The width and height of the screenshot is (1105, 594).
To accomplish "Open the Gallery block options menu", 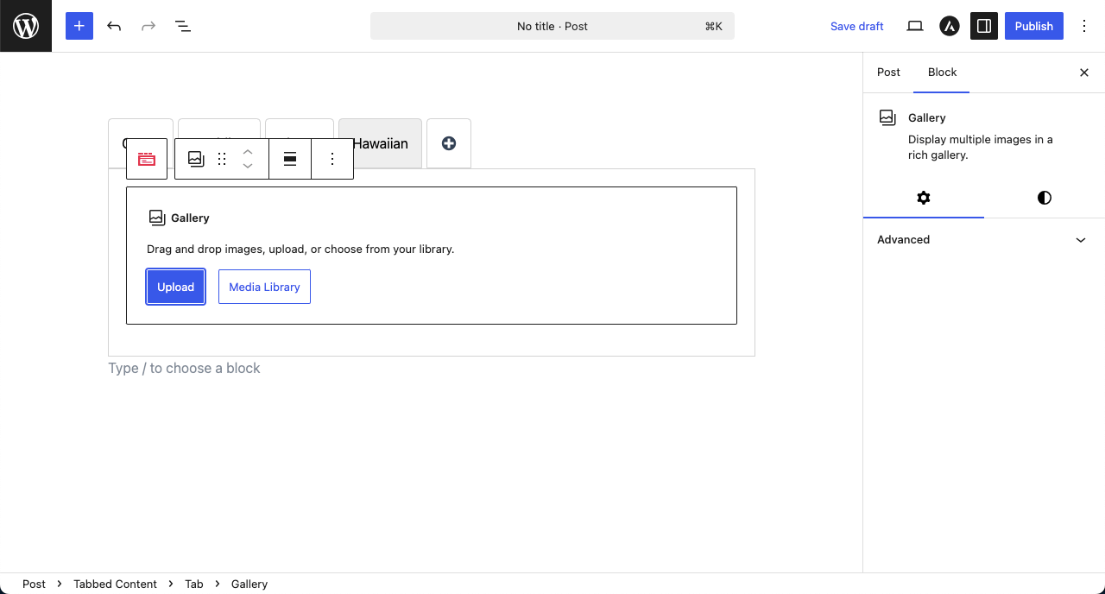I will [332, 158].
